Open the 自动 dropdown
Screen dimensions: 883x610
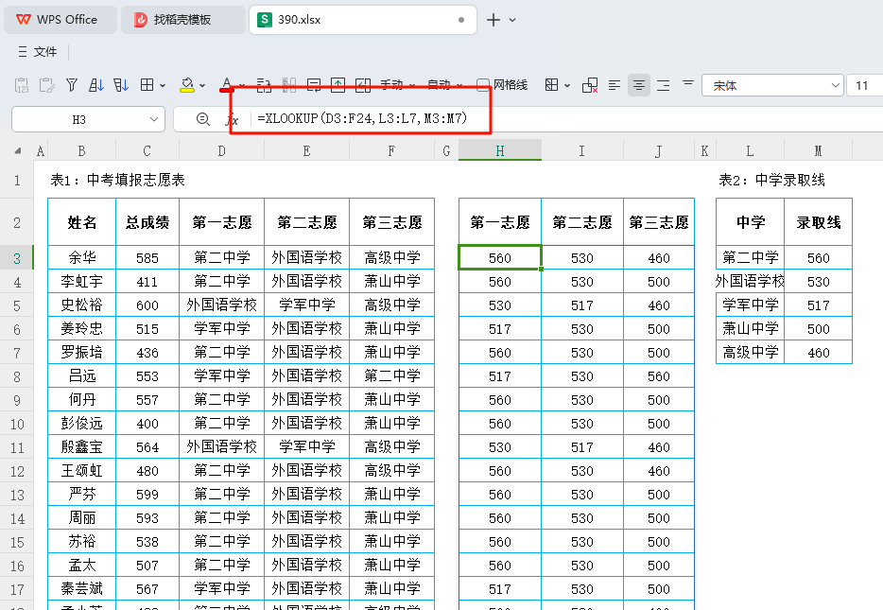444,85
